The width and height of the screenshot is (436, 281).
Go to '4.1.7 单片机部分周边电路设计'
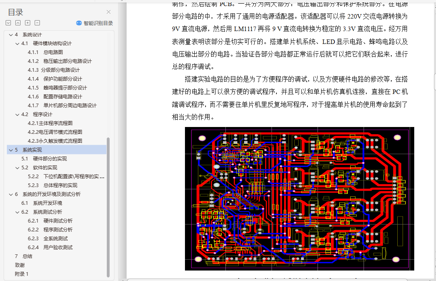pos(62,106)
